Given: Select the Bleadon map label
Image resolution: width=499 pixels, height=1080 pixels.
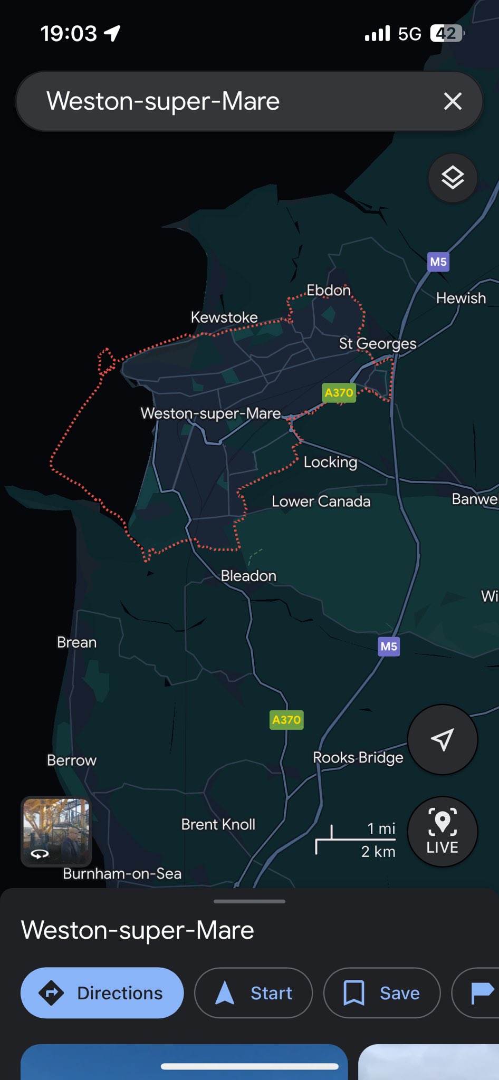Looking at the screenshot, I should pyautogui.click(x=248, y=576).
